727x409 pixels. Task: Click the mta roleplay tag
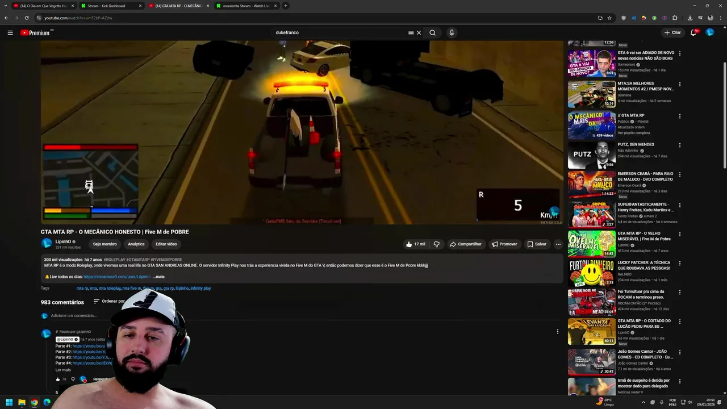(110, 289)
